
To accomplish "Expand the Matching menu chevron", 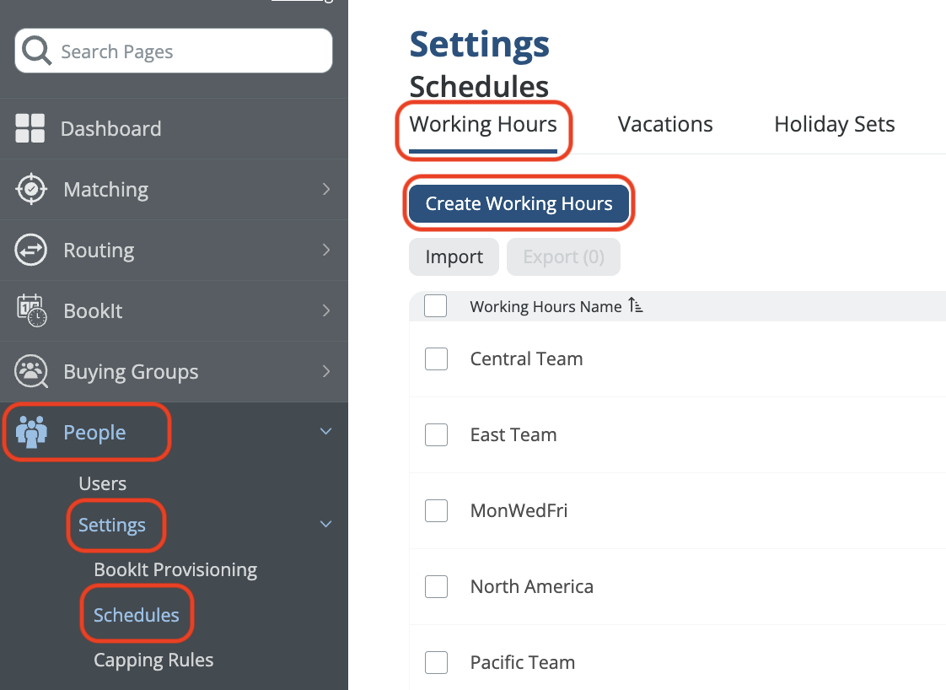I will point(326,190).
